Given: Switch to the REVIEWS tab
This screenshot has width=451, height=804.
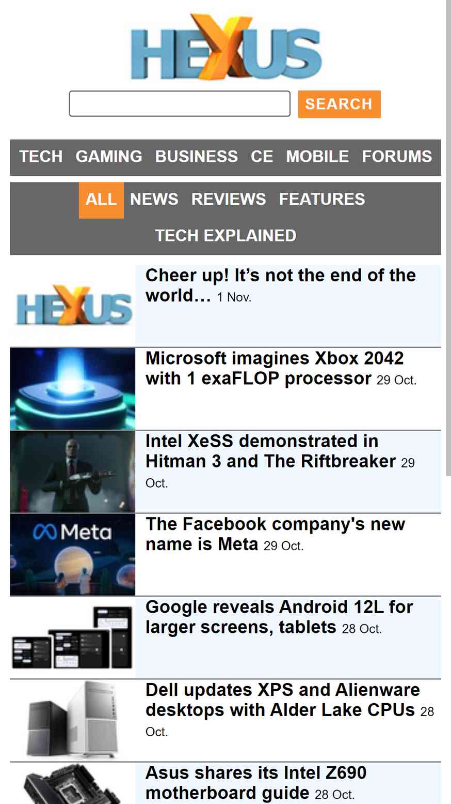Looking at the screenshot, I should click(x=229, y=200).
